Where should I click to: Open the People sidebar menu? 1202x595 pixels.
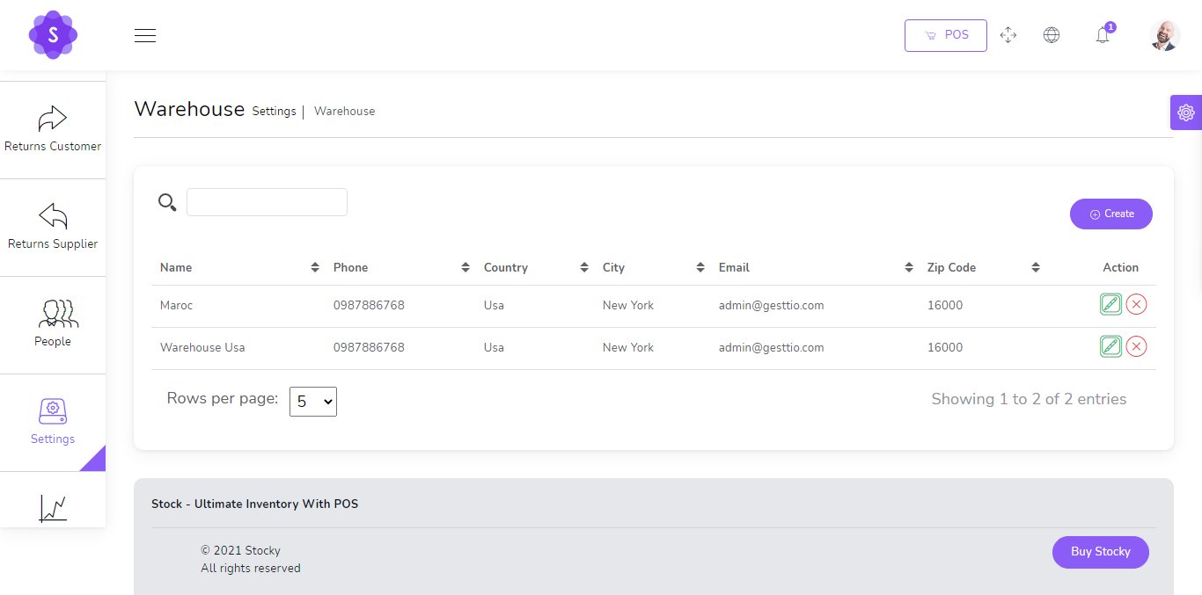(x=53, y=325)
